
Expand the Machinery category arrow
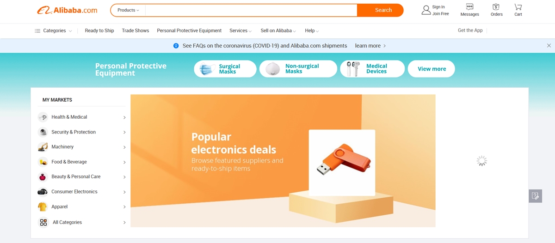click(x=124, y=147)
